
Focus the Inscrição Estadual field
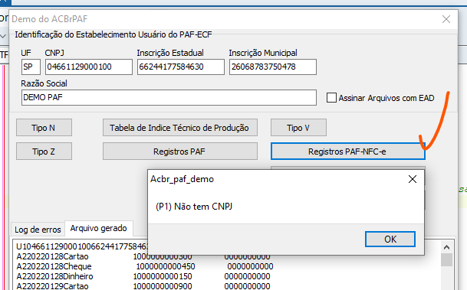coord(181,67)
